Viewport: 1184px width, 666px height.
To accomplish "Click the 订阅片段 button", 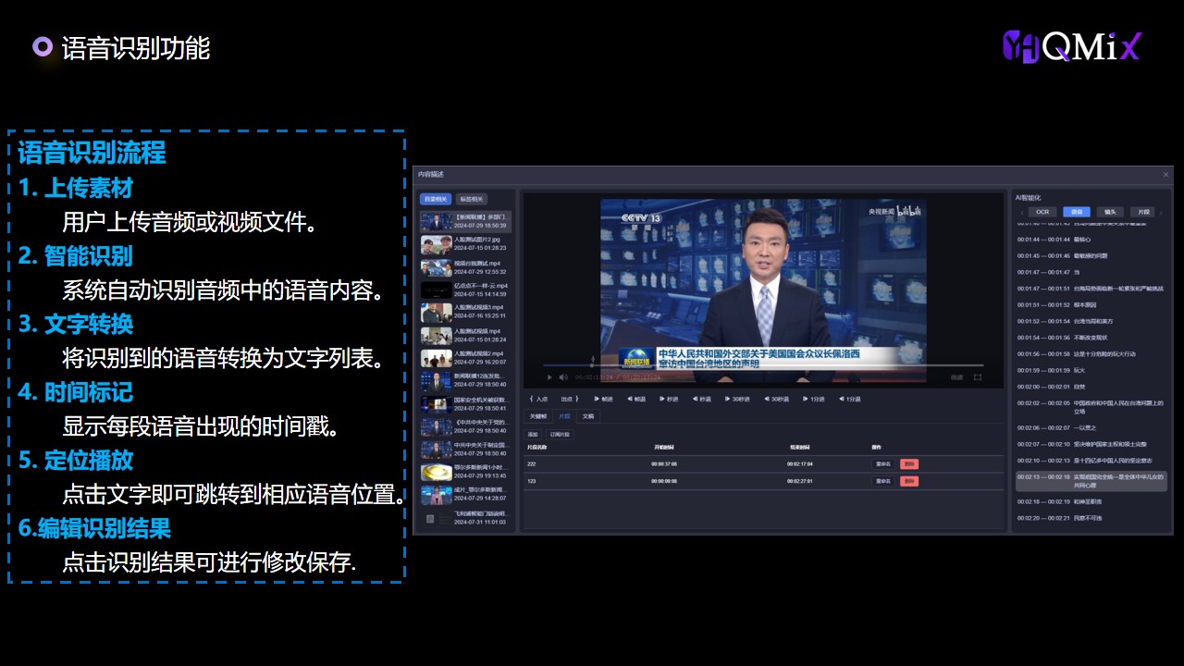I will point(560,434).
